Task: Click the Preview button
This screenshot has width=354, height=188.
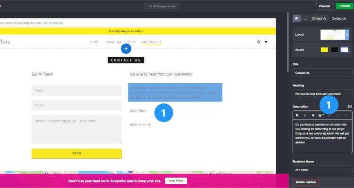Action: point(324,6)
